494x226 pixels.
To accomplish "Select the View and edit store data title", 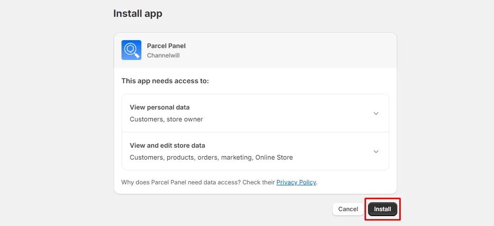I will pos(167,145).
